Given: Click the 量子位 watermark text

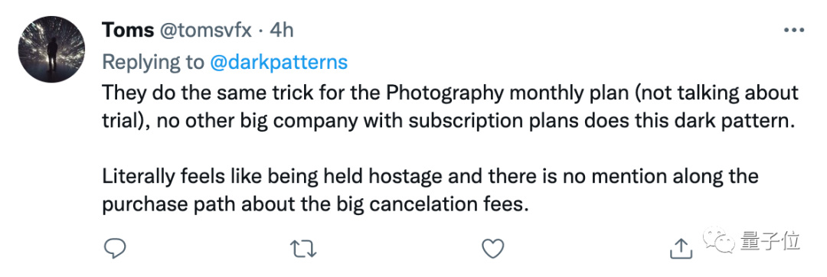Looking at the screenshot, I should tap(770, 240).
